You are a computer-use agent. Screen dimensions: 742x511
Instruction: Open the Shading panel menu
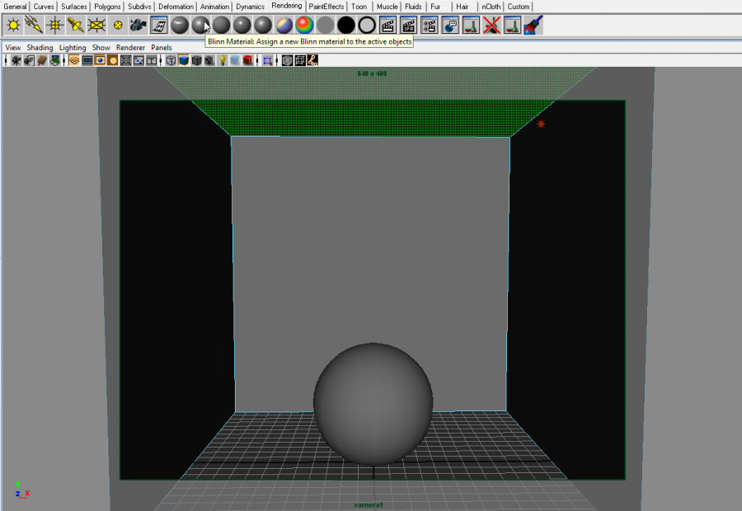39,48
